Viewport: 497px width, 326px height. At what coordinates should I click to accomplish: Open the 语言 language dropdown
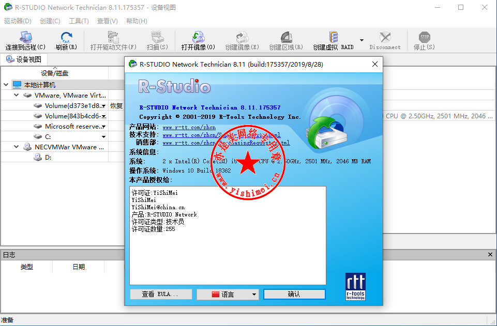pos(228,294)
